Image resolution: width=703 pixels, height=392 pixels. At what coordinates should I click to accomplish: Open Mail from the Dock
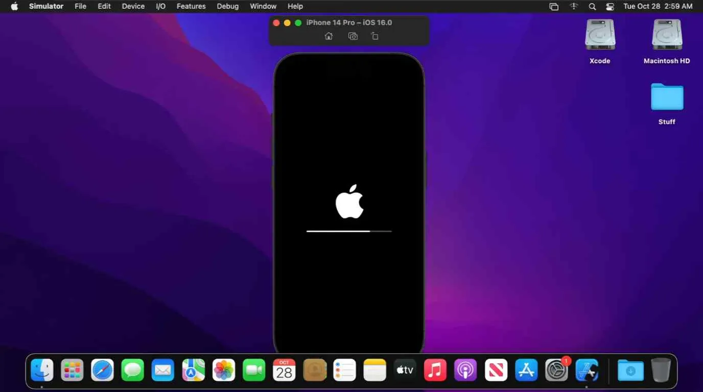(163, 370)
